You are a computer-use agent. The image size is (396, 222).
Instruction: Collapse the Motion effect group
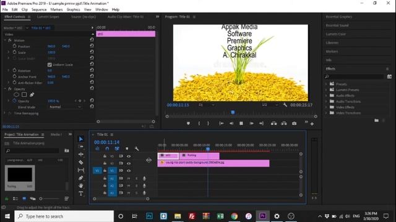5,40
